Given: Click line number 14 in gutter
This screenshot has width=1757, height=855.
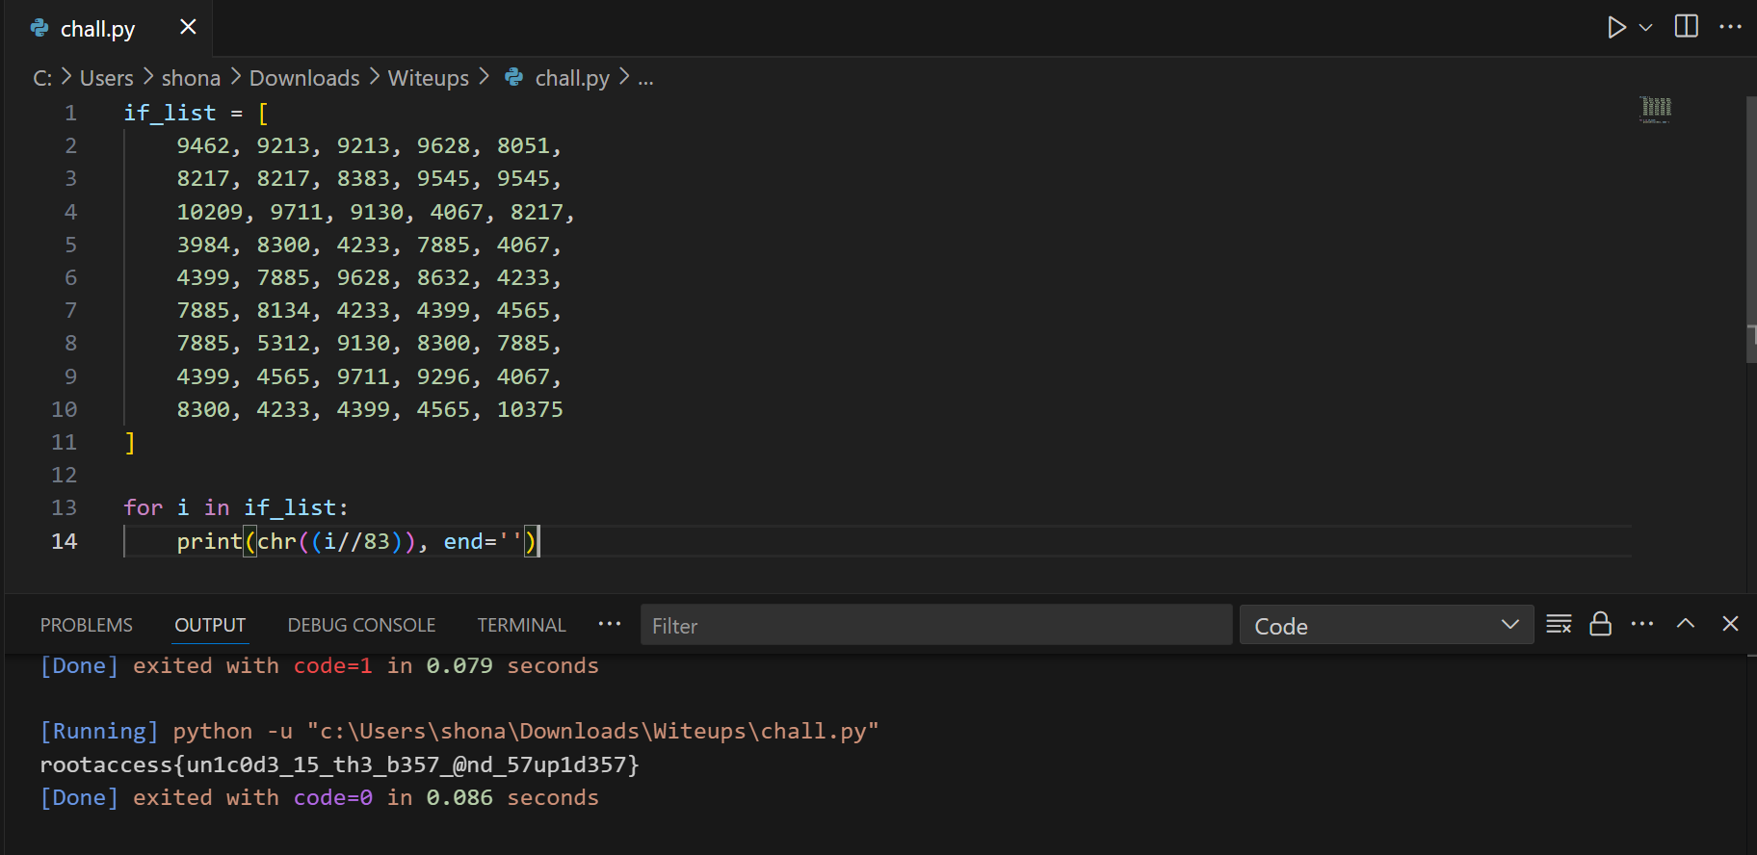Looking at the screenshot, I should point(65,541).
